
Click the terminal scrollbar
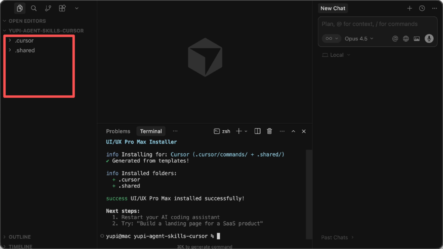tap(309, 194)
